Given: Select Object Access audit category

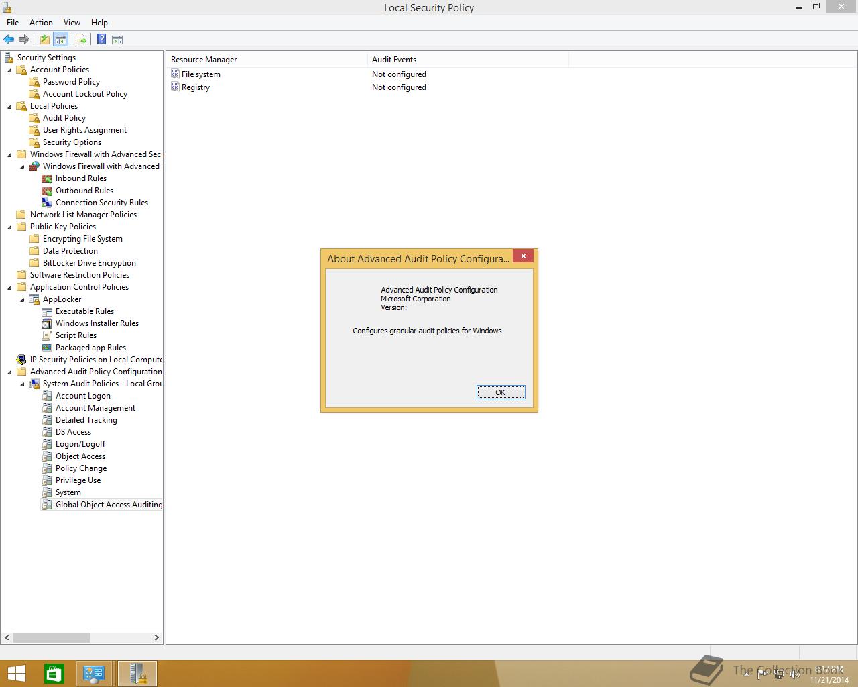Looking at the screenshot, I should (x=80, y=456).
